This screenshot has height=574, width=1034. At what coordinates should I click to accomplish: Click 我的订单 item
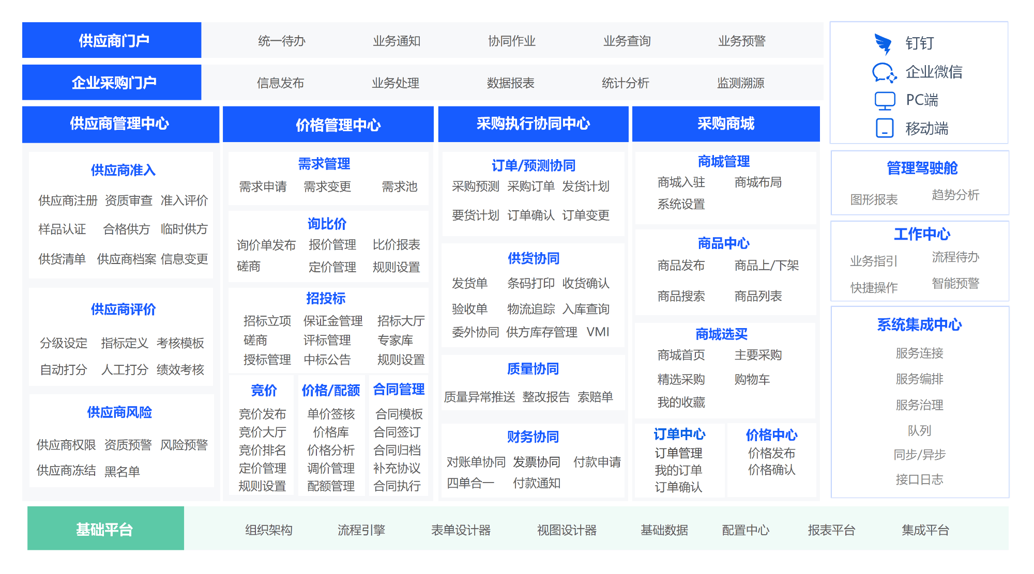tap(679, 471)
